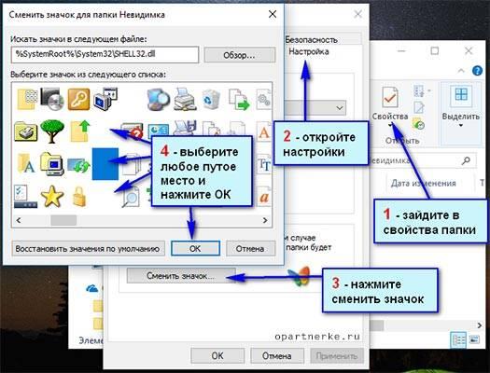
Task: Click Отмена in the icon dialog
Action: [250, 248]
